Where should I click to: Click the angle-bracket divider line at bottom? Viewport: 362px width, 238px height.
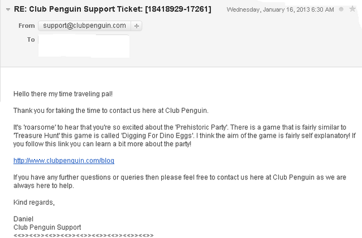tap(83, 235)
